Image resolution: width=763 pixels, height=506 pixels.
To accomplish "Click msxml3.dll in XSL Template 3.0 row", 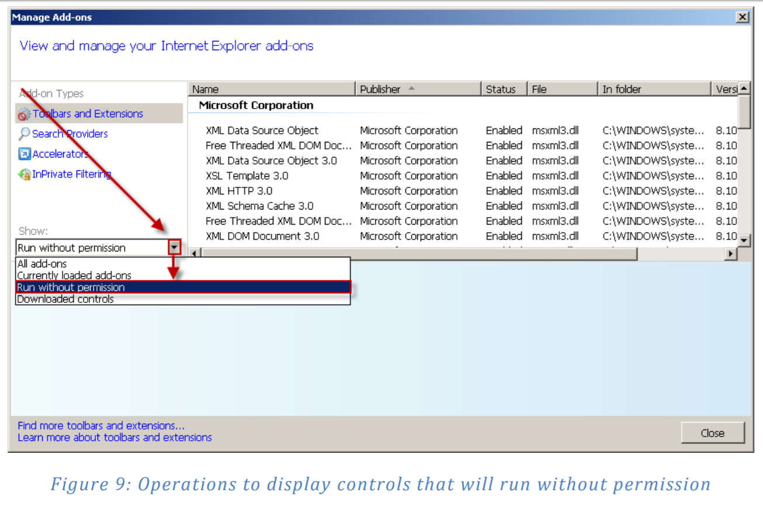I will pyautogui.click(x=555, y=176).
